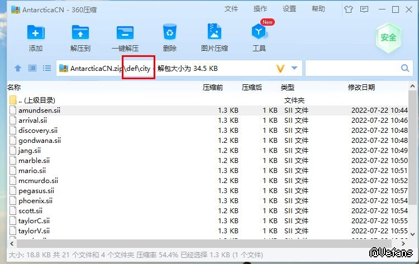Click the 1.3 KB size of mario.sii
The image size is (419, 264).
[x=228, y=171]
